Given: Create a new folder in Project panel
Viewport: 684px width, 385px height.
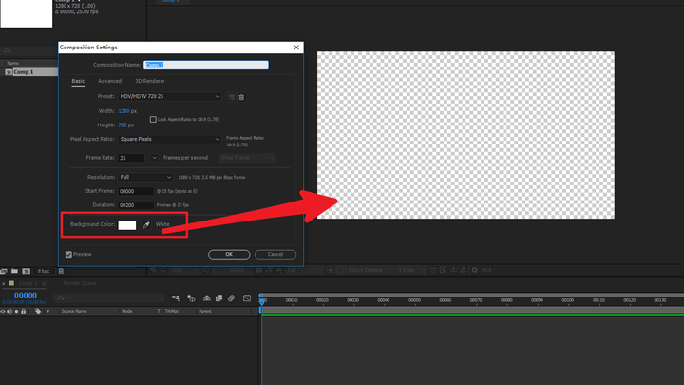Looking at the screenshot, I should 14,271.
